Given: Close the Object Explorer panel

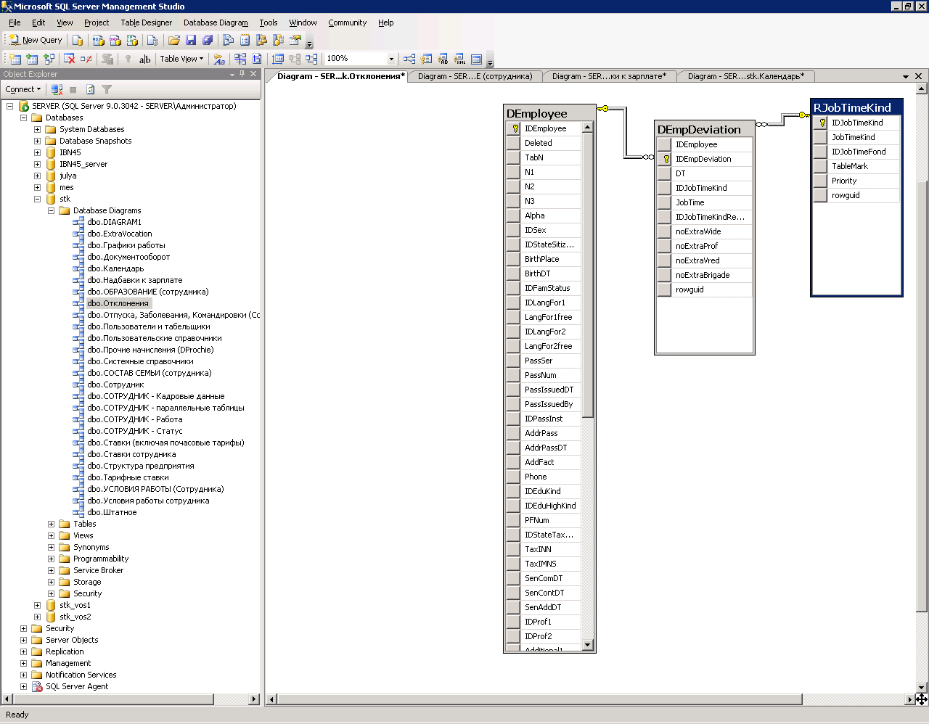Looking at the screenshot, I should 253,74.
